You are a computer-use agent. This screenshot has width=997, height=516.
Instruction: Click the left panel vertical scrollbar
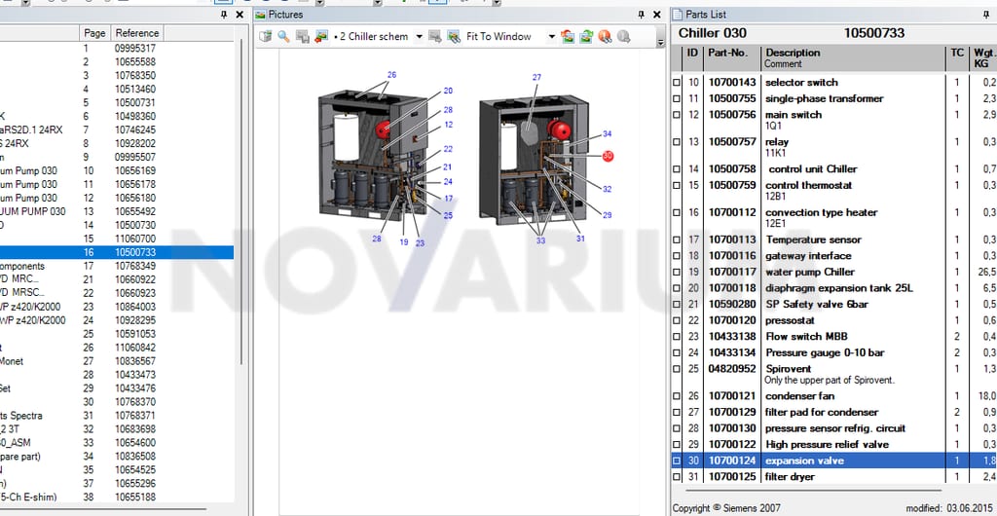[x=240, y=203]
